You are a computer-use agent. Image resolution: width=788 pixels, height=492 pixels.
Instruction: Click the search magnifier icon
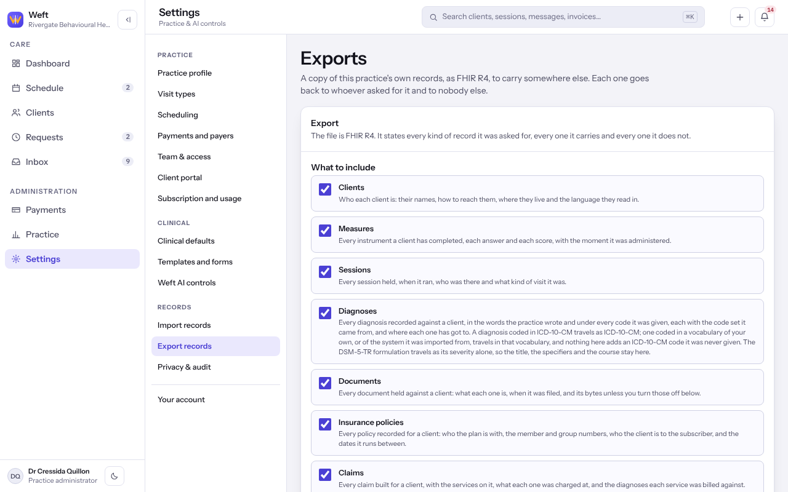pos(433,17)
